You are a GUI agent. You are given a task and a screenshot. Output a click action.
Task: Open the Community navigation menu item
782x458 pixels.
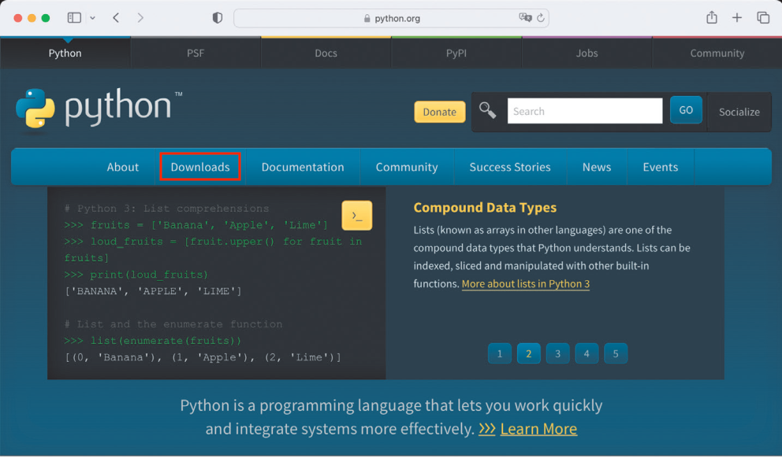[407, 168]
